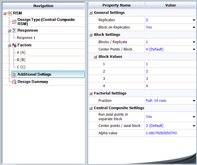Click the Design Type icon in navigation
Screen dimensions: 197x165
pos(14,22)
